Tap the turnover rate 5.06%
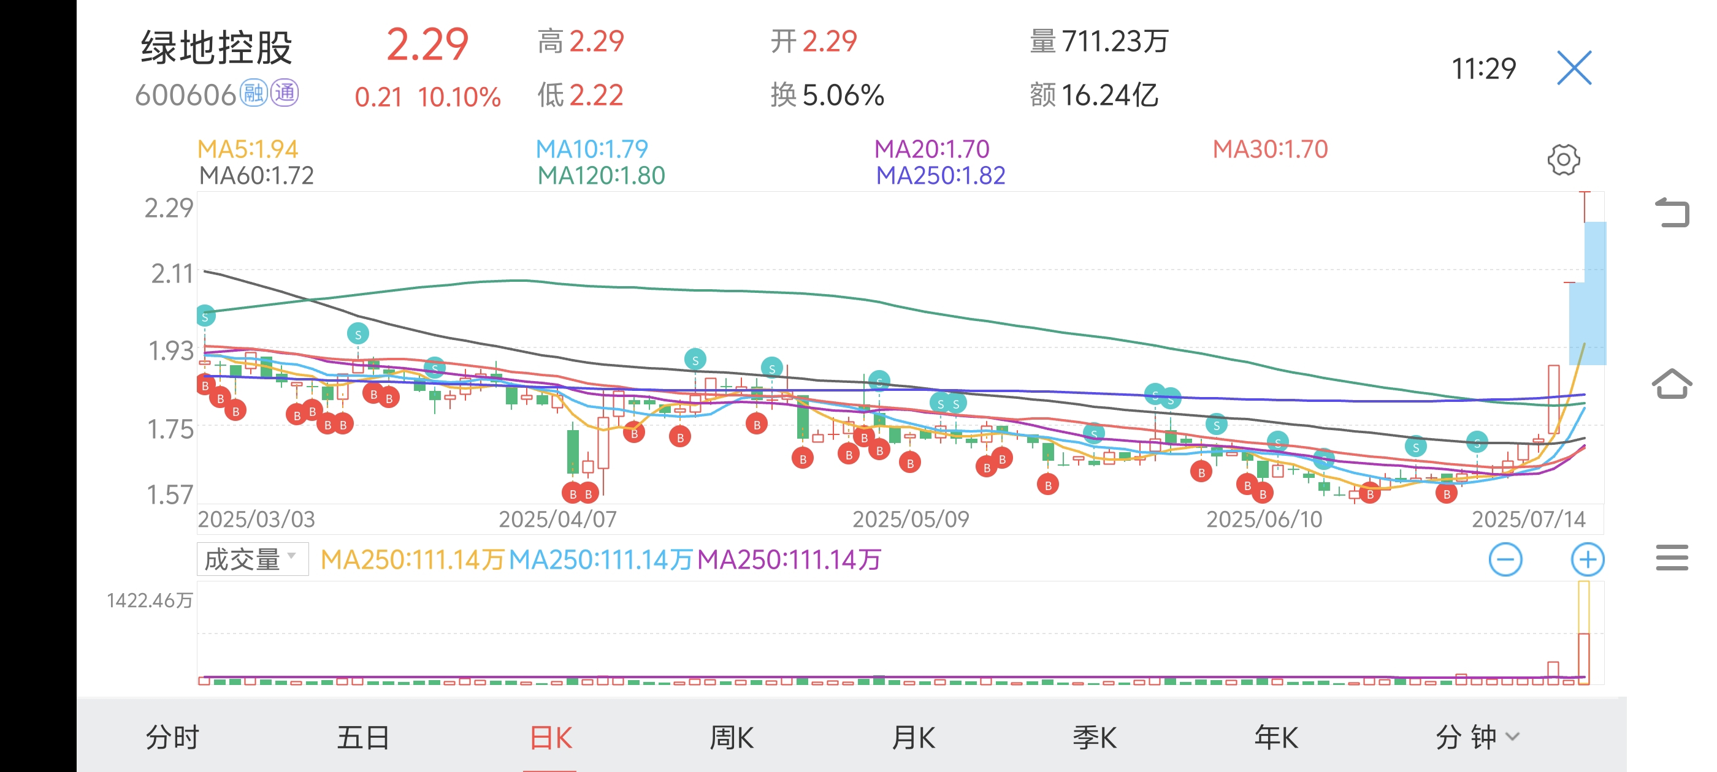The width and height of the screenshot is (1717, 772). [x=843, y=95]
